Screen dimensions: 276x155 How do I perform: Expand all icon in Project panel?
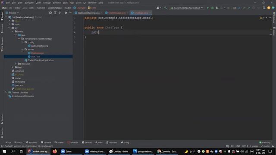click(x=55, y=13)
